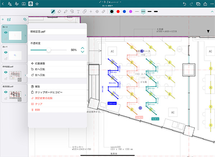
Task: Expand options for 拾い2 layer
Action: tap(25, 36)
